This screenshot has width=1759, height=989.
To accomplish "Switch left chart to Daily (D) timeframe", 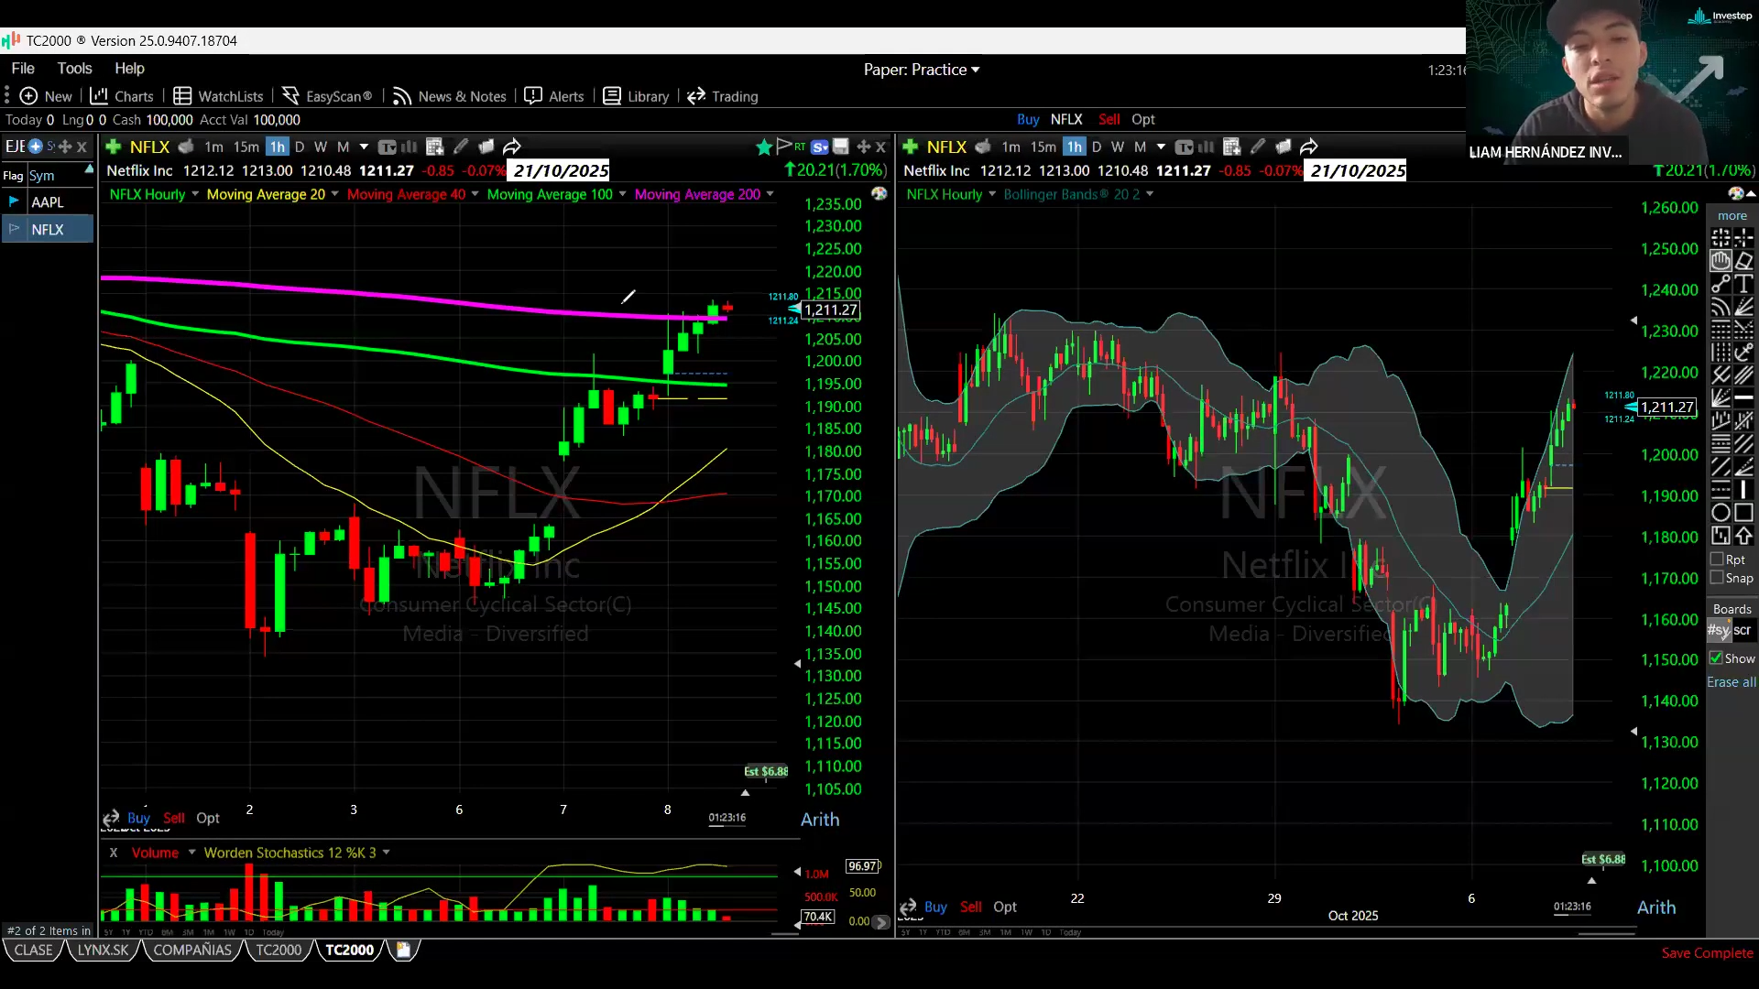I will point(300,147).
